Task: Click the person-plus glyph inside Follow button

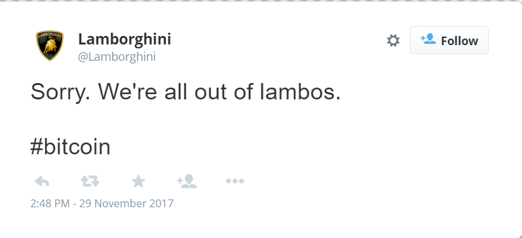Action: click(428, 39)
